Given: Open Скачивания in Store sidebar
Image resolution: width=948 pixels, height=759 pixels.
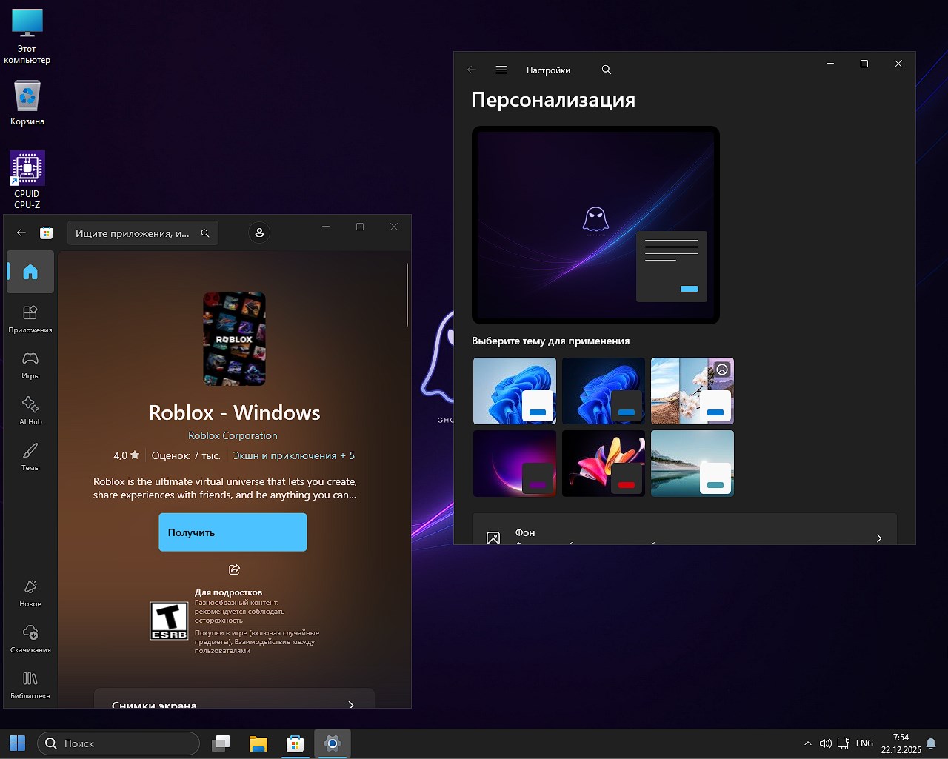Looking at the screenshot, I should [x=30, y=638].
